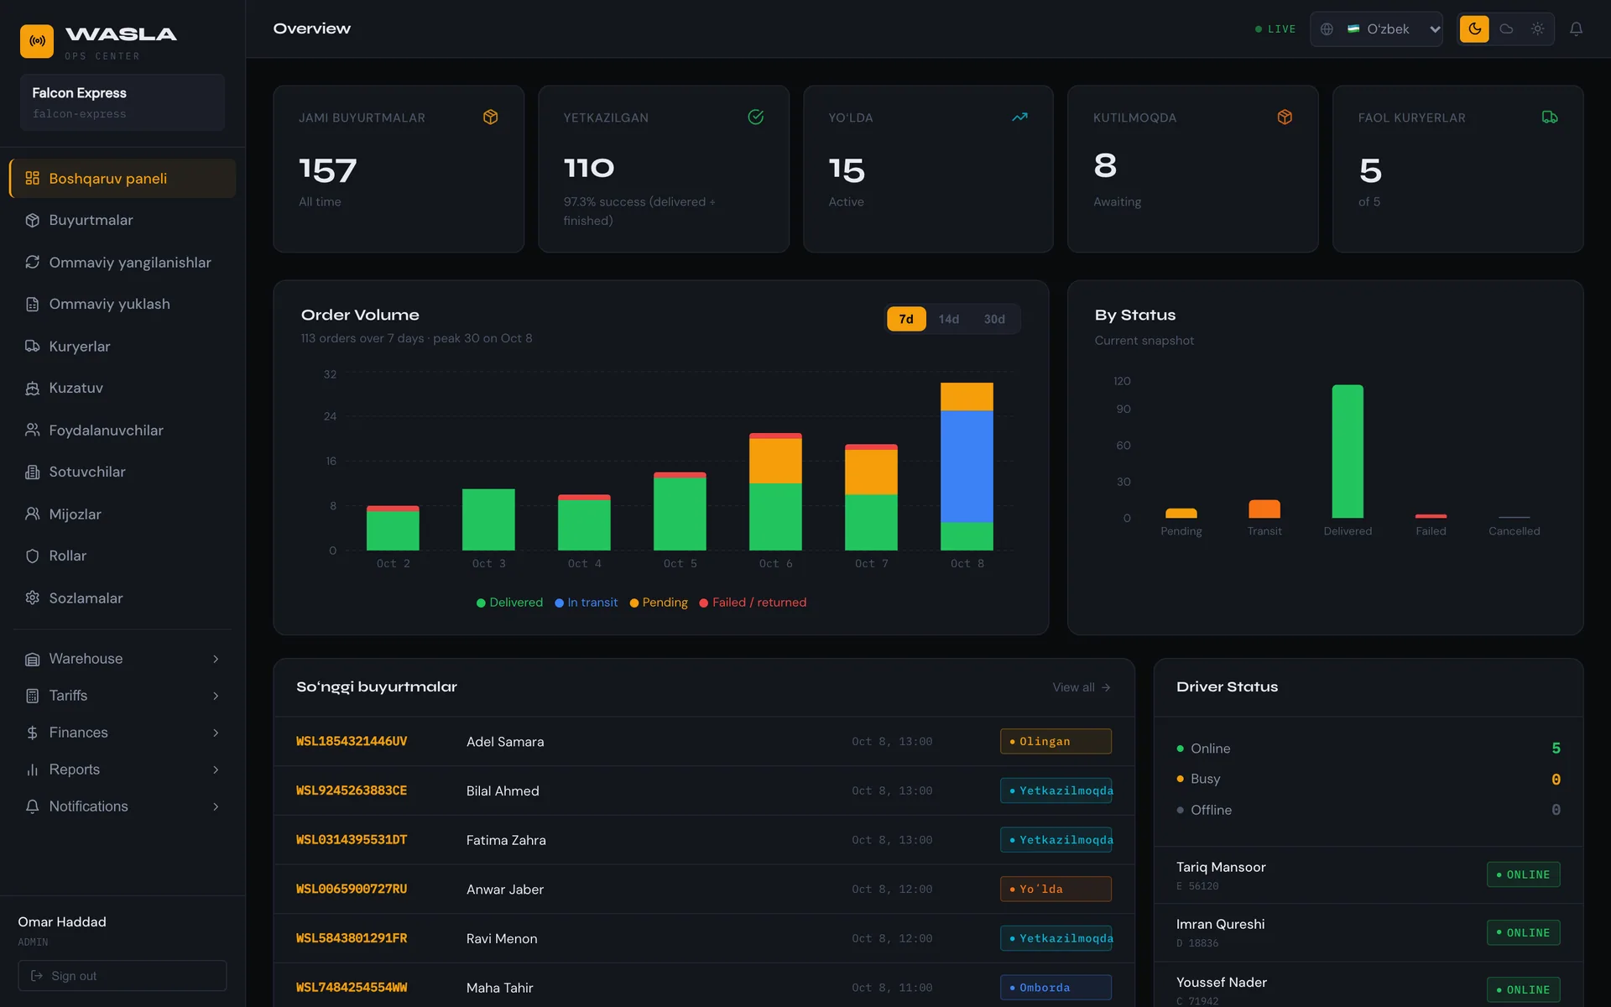Open the Falcon Express tenant card

123,102
